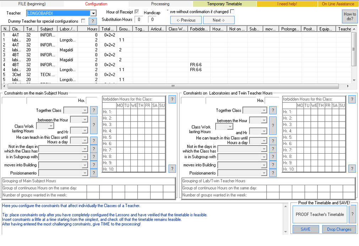The height and width of the screenshot is (246, 359).
Task: Go to the Processing tab
Action: click(160, 4)
